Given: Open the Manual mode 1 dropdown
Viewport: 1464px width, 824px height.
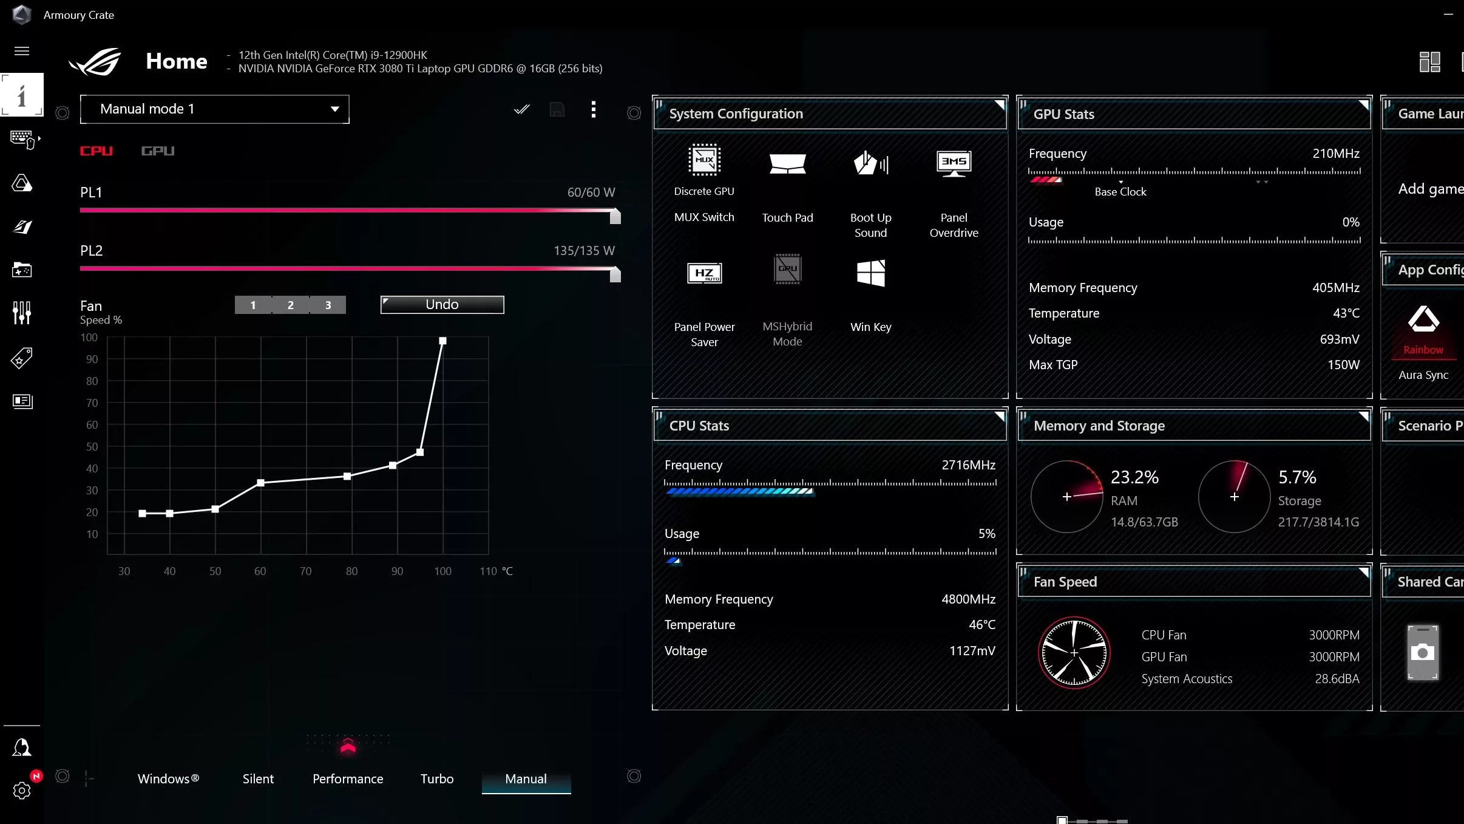Looking at the screenshot, I should [x=214, y=109].
